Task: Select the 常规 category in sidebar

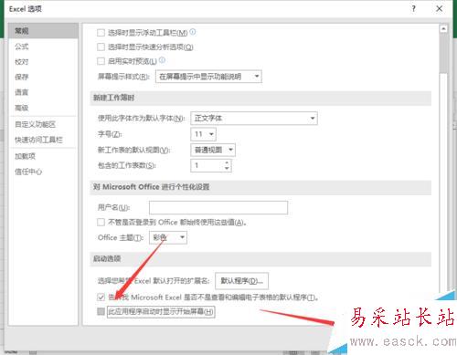Action: coord(43,31)
